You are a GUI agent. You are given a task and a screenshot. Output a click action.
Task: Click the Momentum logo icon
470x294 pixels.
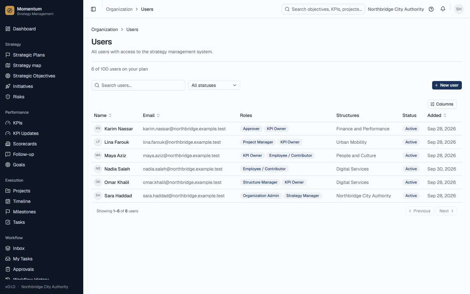tap(10, 11)
